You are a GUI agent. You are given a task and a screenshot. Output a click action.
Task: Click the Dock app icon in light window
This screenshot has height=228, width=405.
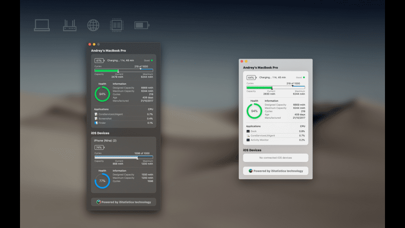pos(248,131)
